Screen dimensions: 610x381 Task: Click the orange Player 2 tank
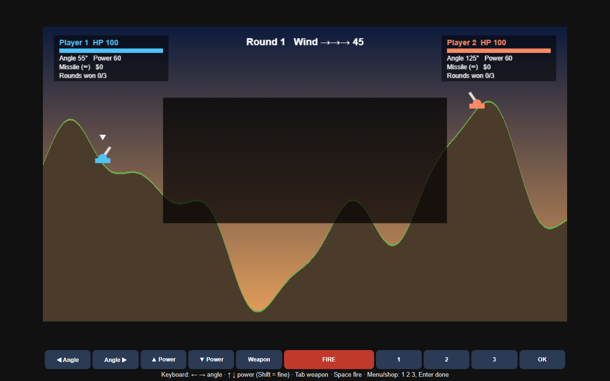coord(477,101)
